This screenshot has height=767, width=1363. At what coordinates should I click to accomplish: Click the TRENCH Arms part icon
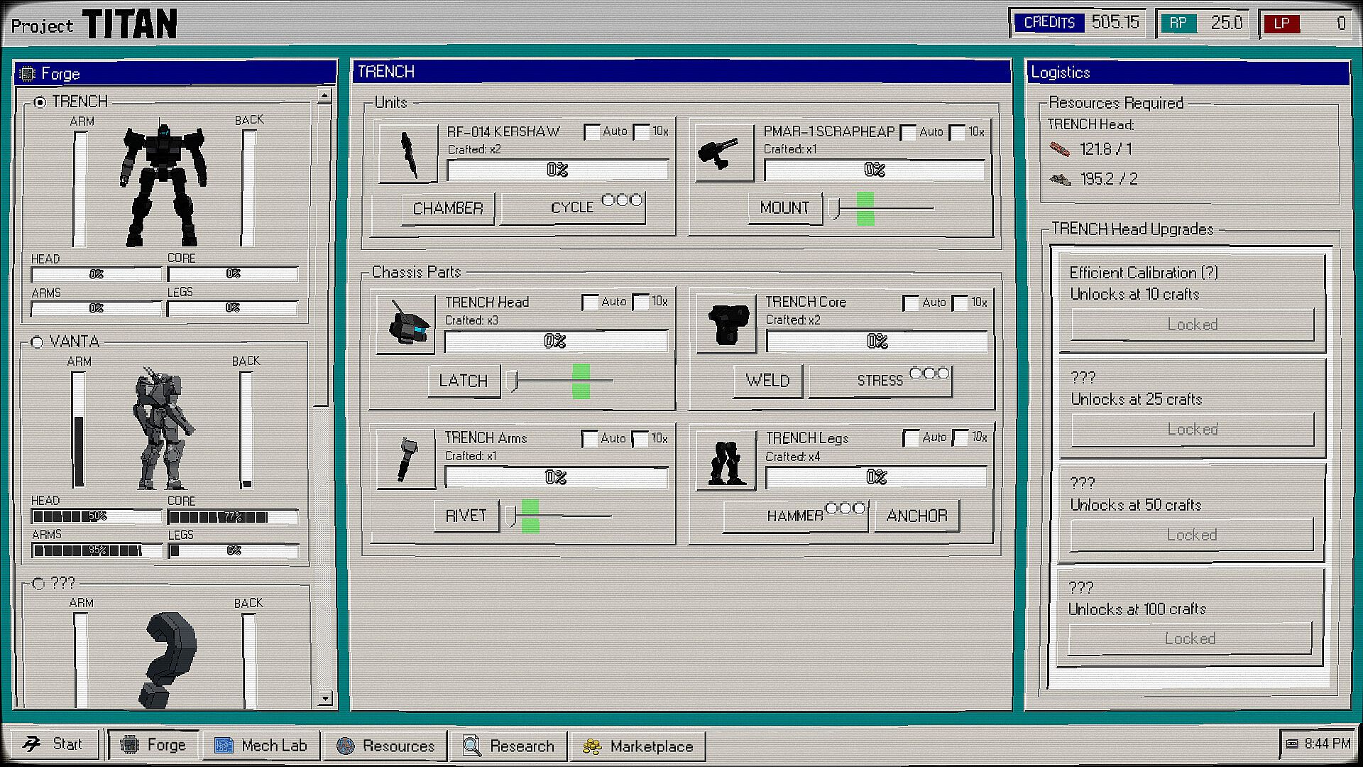click(x=406, y=460)
